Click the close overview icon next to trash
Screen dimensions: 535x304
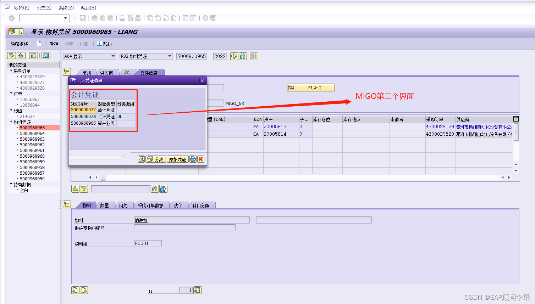tap(46, 56)
